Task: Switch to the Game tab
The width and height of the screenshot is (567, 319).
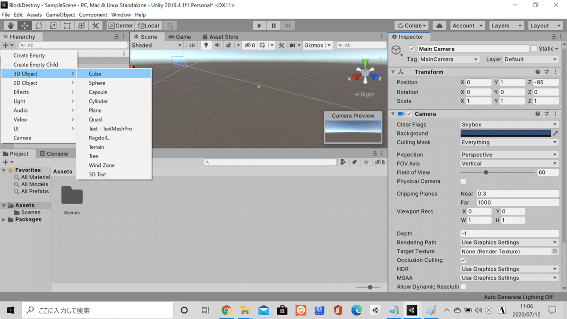Action: (180, 36)
